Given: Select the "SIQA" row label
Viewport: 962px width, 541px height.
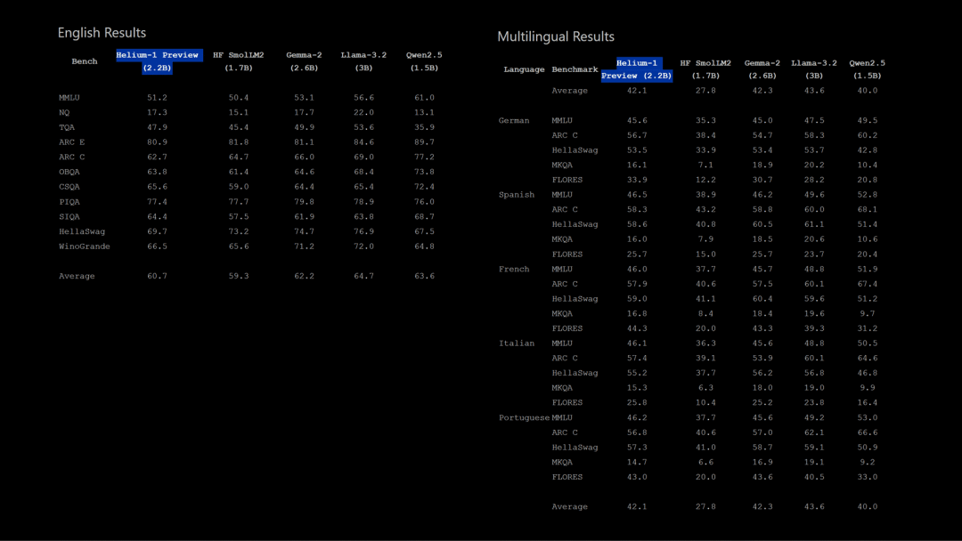Looking at the screenshot, I should [69, 217].
